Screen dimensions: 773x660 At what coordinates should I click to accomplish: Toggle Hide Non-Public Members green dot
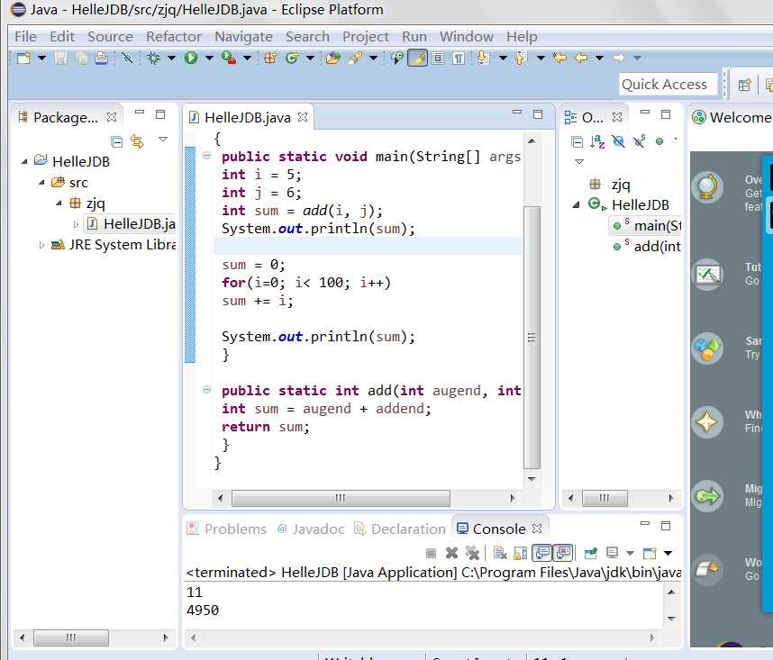(659, 142)
